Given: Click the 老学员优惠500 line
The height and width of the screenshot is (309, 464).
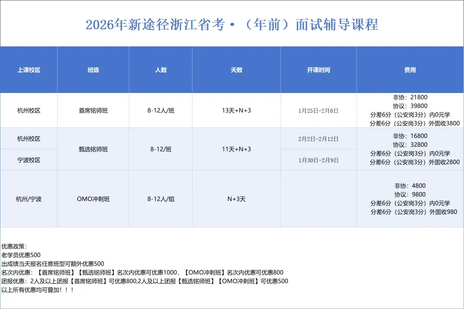Looking at the screenshot, I should [21, 255].
